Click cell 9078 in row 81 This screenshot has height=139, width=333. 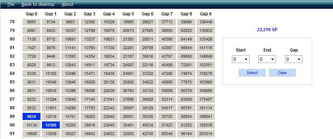point(51,48)
